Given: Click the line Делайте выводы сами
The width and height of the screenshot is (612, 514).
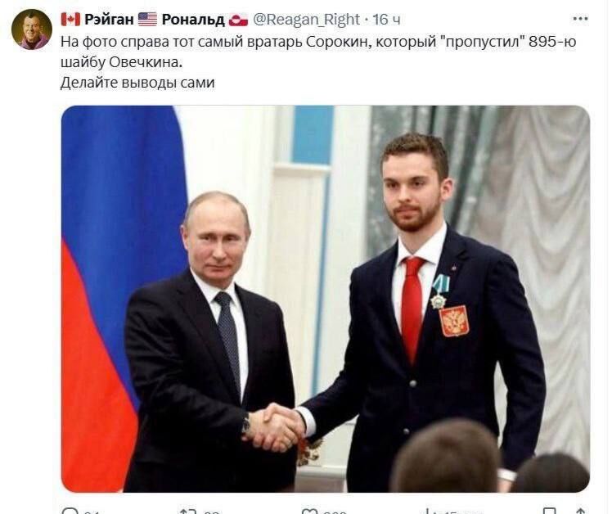Looking at the screenshot, I should point(137,83).
